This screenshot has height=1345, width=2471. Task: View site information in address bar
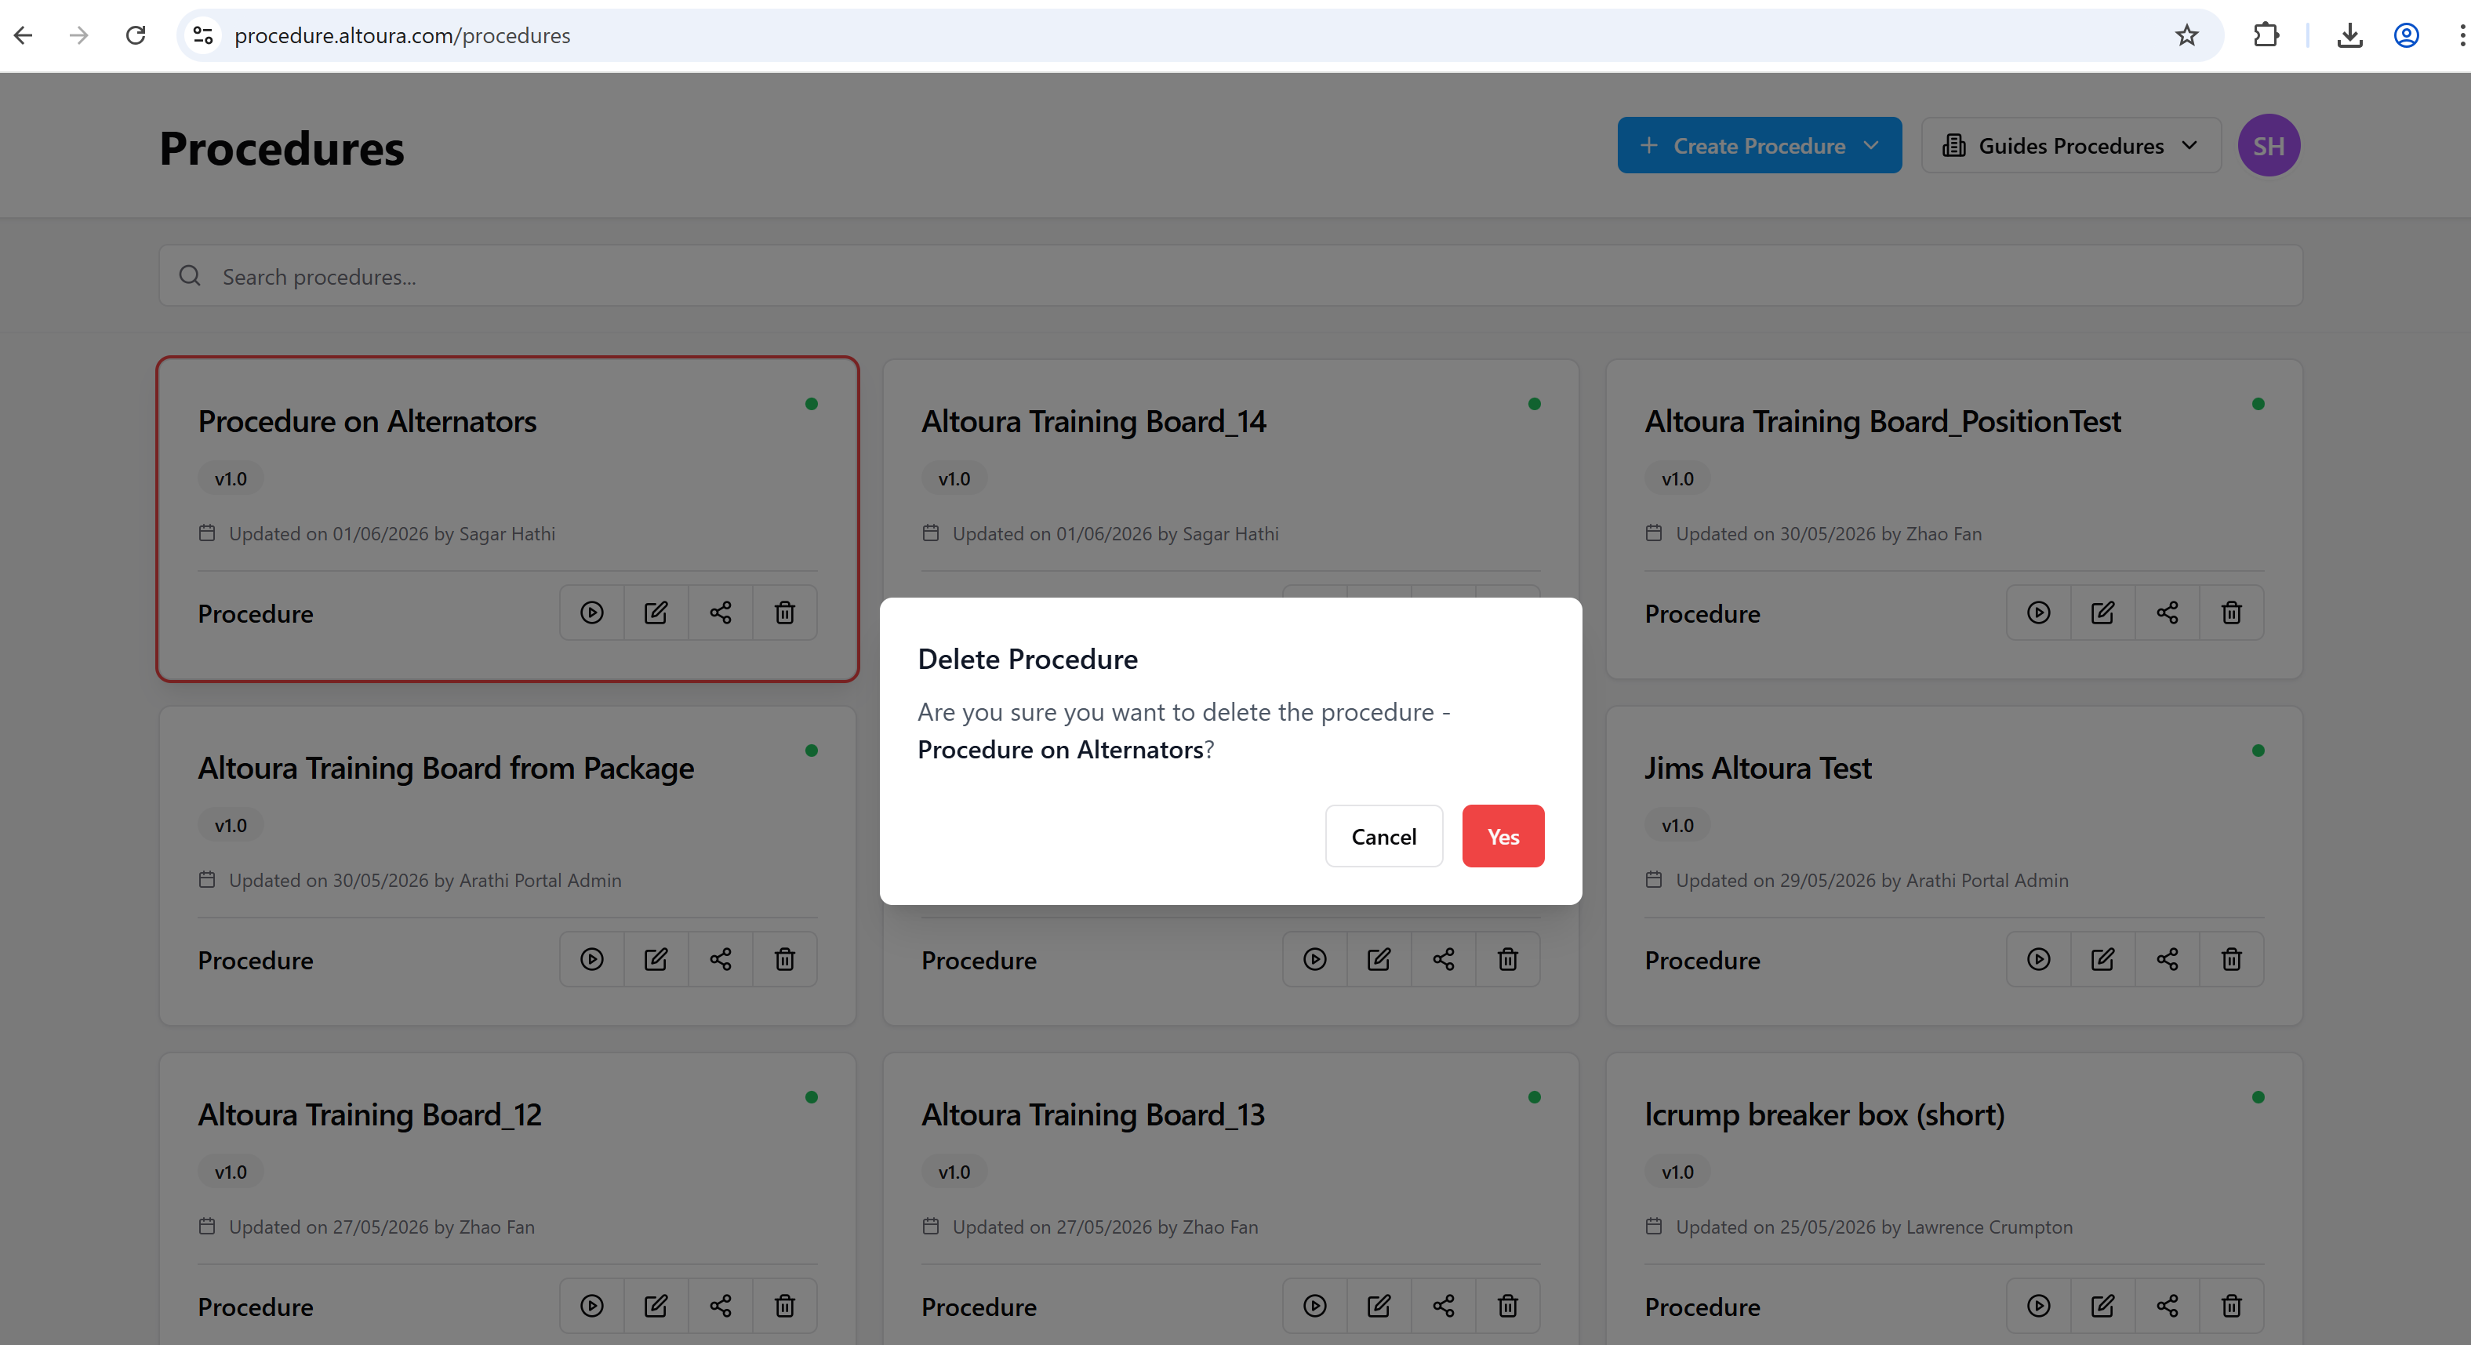click(203, 35)
